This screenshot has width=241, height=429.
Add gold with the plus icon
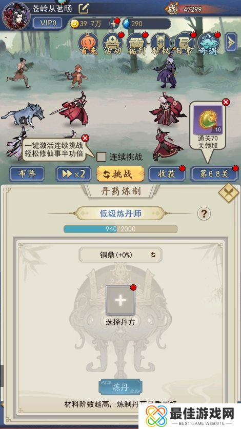point(114,24)
